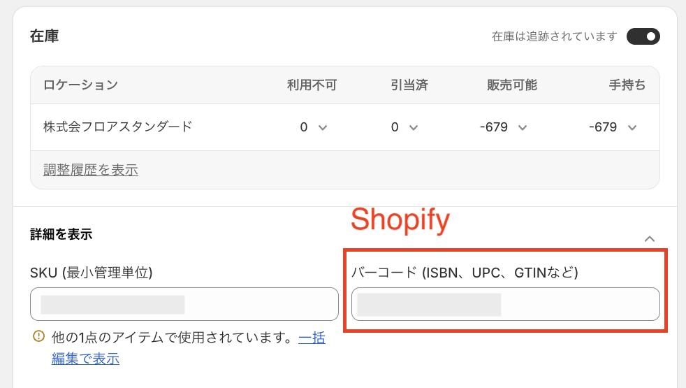The width and height of the screenshot is (686, 388).
Task: Open the 調整履歴を表示 link
Action: point(91,170)
